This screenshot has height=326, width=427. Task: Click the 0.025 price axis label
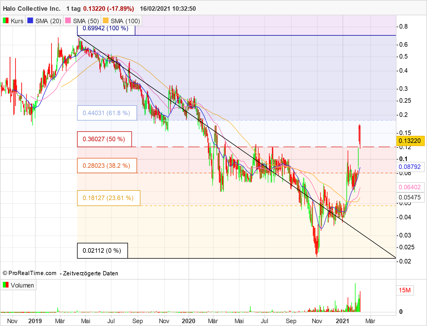407,247
